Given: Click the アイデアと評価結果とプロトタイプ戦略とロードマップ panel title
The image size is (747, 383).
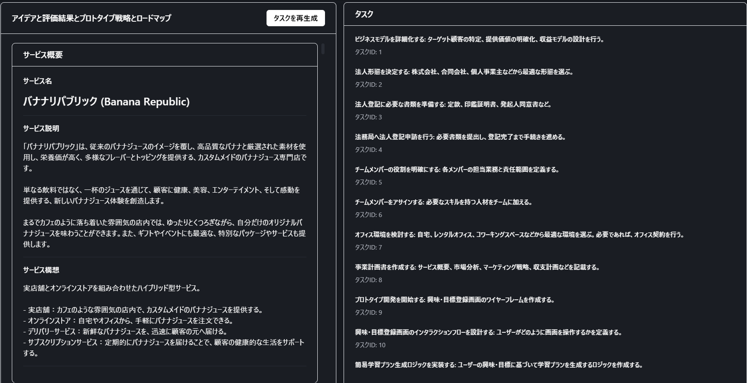Looking at the screenshot, I should pyautogui.click(x=92, y=18).
